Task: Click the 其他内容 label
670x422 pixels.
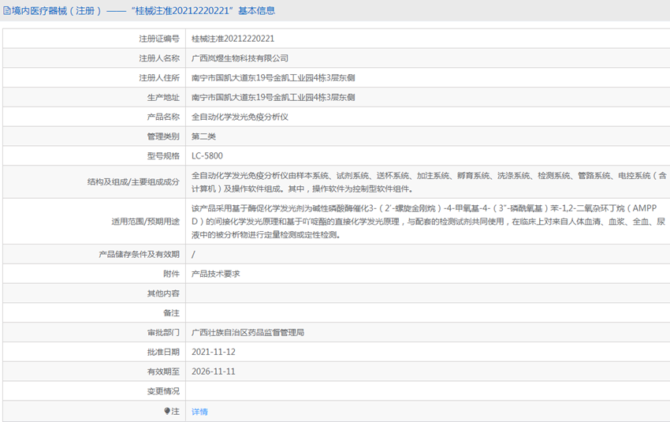Action: point(163,293)
